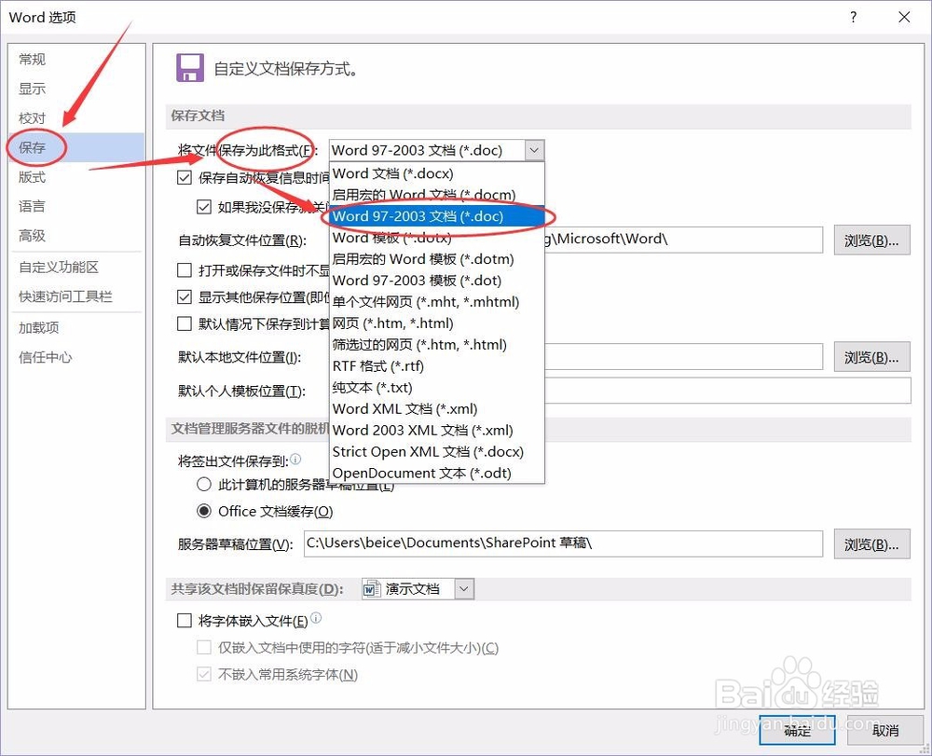Go to 加载项 category
Screen dimensions: 932x756
[x=76, y=328]
